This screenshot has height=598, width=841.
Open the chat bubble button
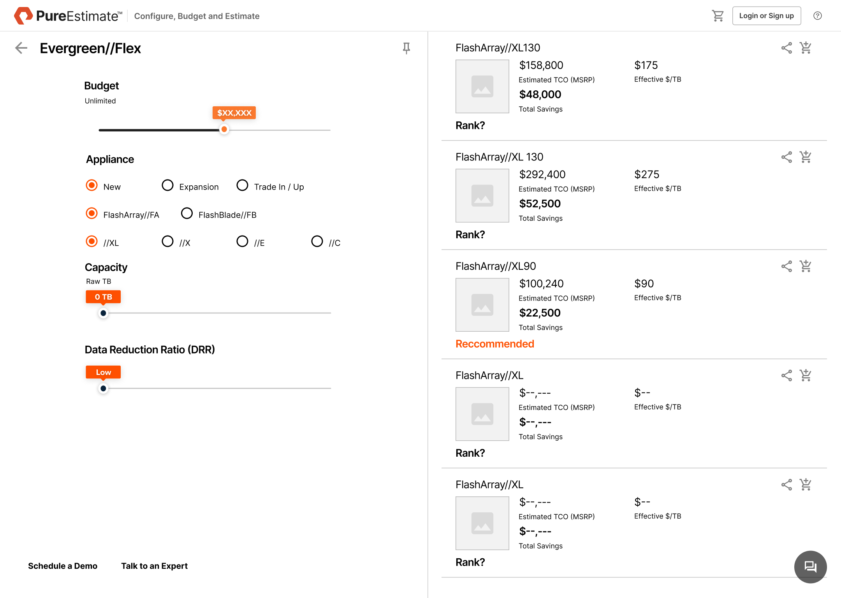(810, 566)
